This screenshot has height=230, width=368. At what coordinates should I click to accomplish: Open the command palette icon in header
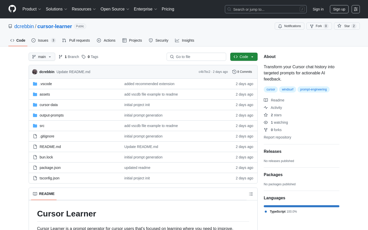356,9
